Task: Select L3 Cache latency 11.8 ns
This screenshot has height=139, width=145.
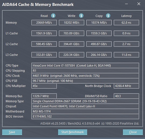Action: pos(126,55)
